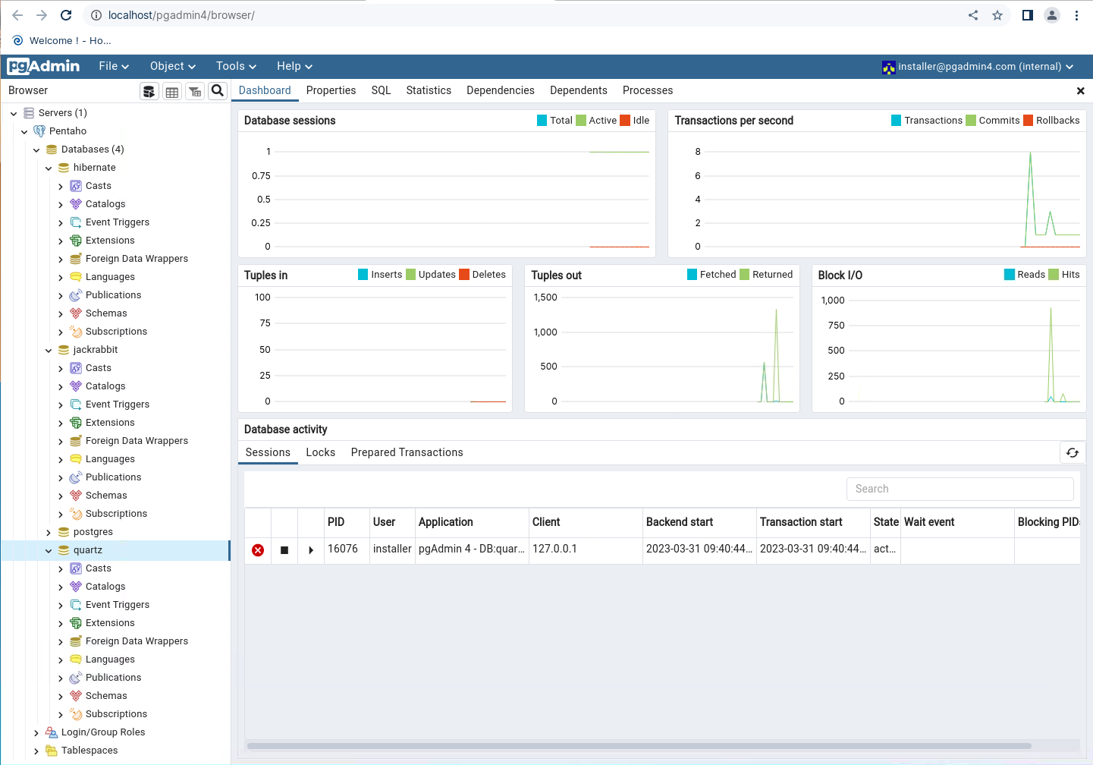
Task: Click the View Data table icon
Action: tap(172, 91)
